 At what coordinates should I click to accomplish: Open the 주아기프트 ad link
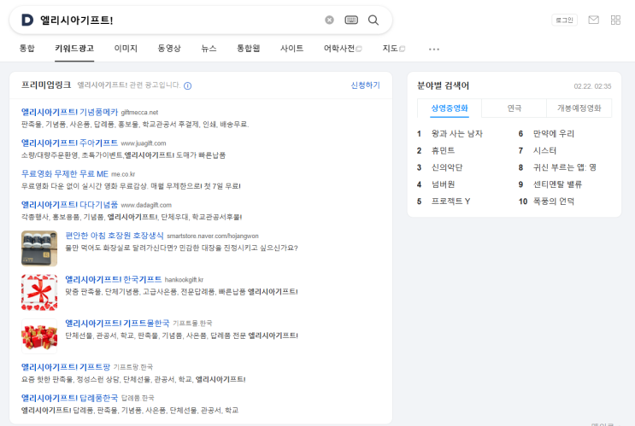point(70,143)
